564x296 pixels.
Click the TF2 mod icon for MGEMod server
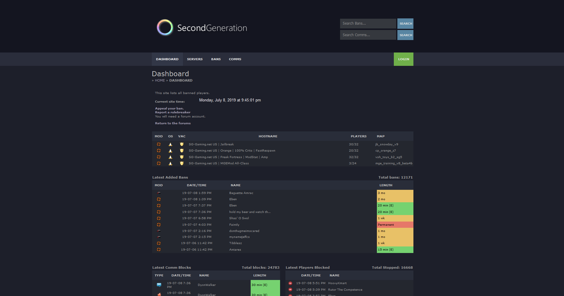pyautogui.click(x=159, y=163)
